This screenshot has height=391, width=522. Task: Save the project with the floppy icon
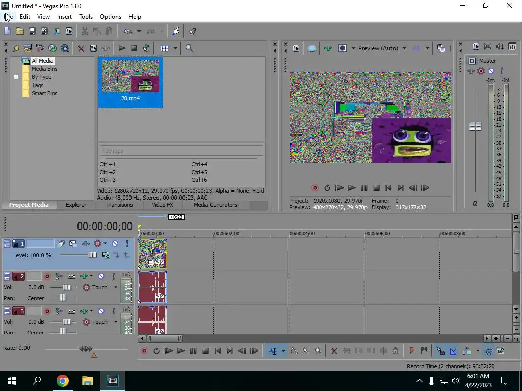point(32,31)
